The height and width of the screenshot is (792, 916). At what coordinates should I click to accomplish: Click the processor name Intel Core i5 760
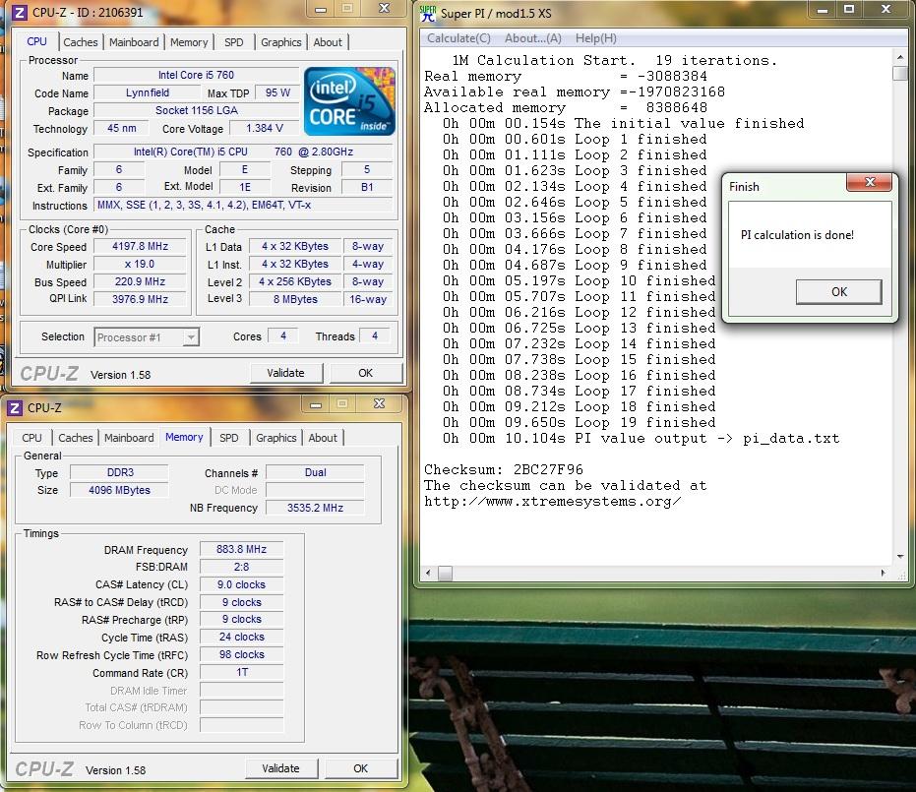pyautogui.click(x=197, y=75)
